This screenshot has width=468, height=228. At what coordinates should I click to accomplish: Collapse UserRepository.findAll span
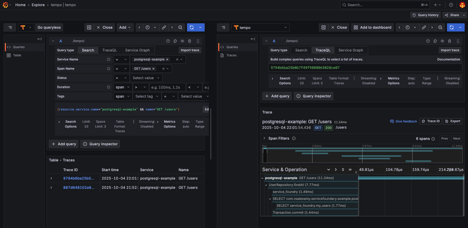266,185
